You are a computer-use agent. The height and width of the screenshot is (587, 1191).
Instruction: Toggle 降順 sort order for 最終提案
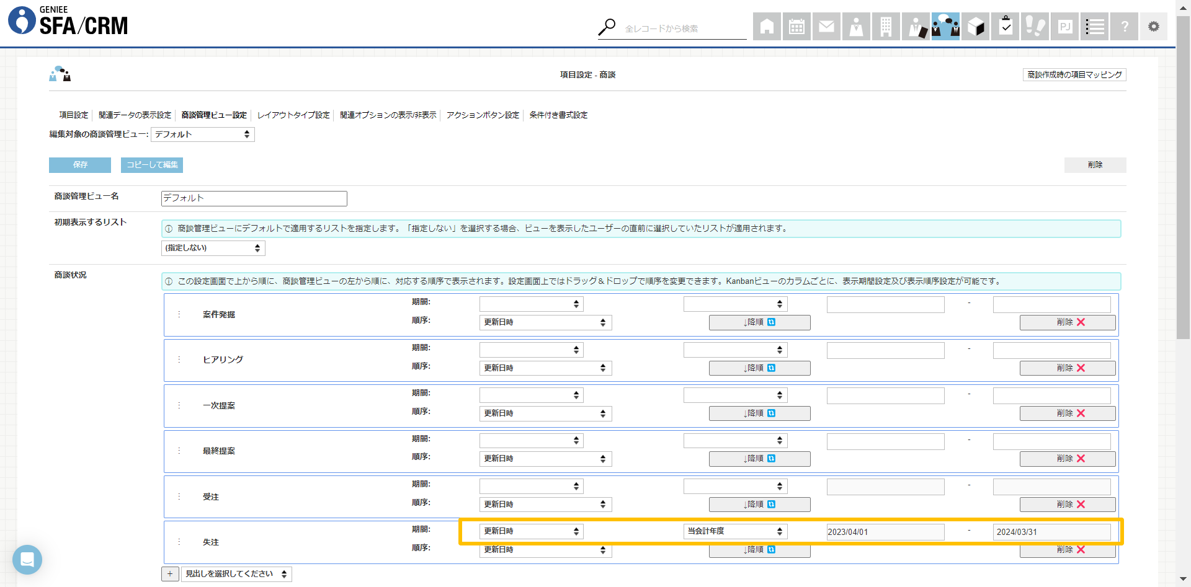pyautogui.click(x=759, y=459)
